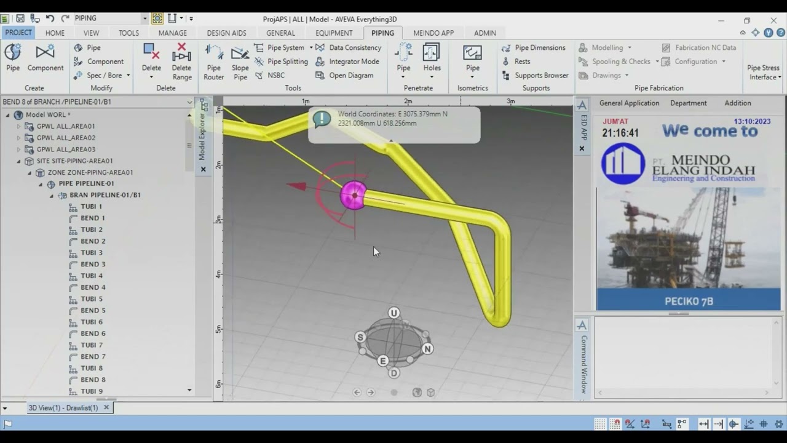Select BEND 8 in the model tree
The width and height of the screenshot is (787, 443).
pyautogui.click(x=93, y=380)
